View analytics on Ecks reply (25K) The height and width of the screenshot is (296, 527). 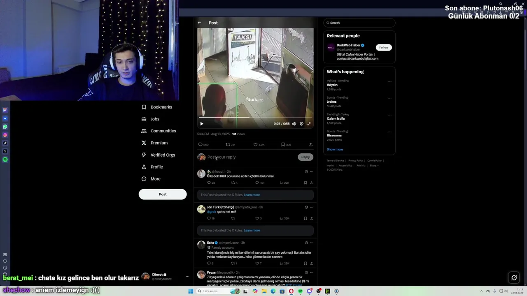click(x=284, y=263)
